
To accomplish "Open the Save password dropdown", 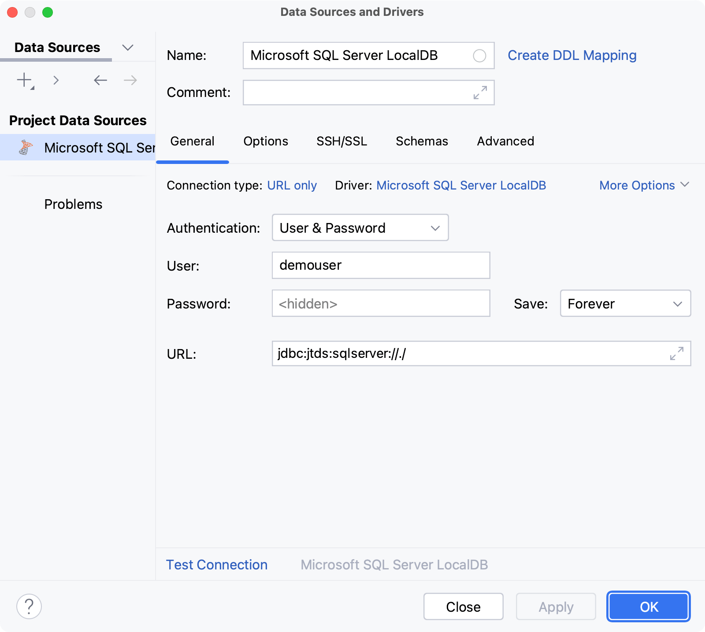I will [x=625, y=304].
